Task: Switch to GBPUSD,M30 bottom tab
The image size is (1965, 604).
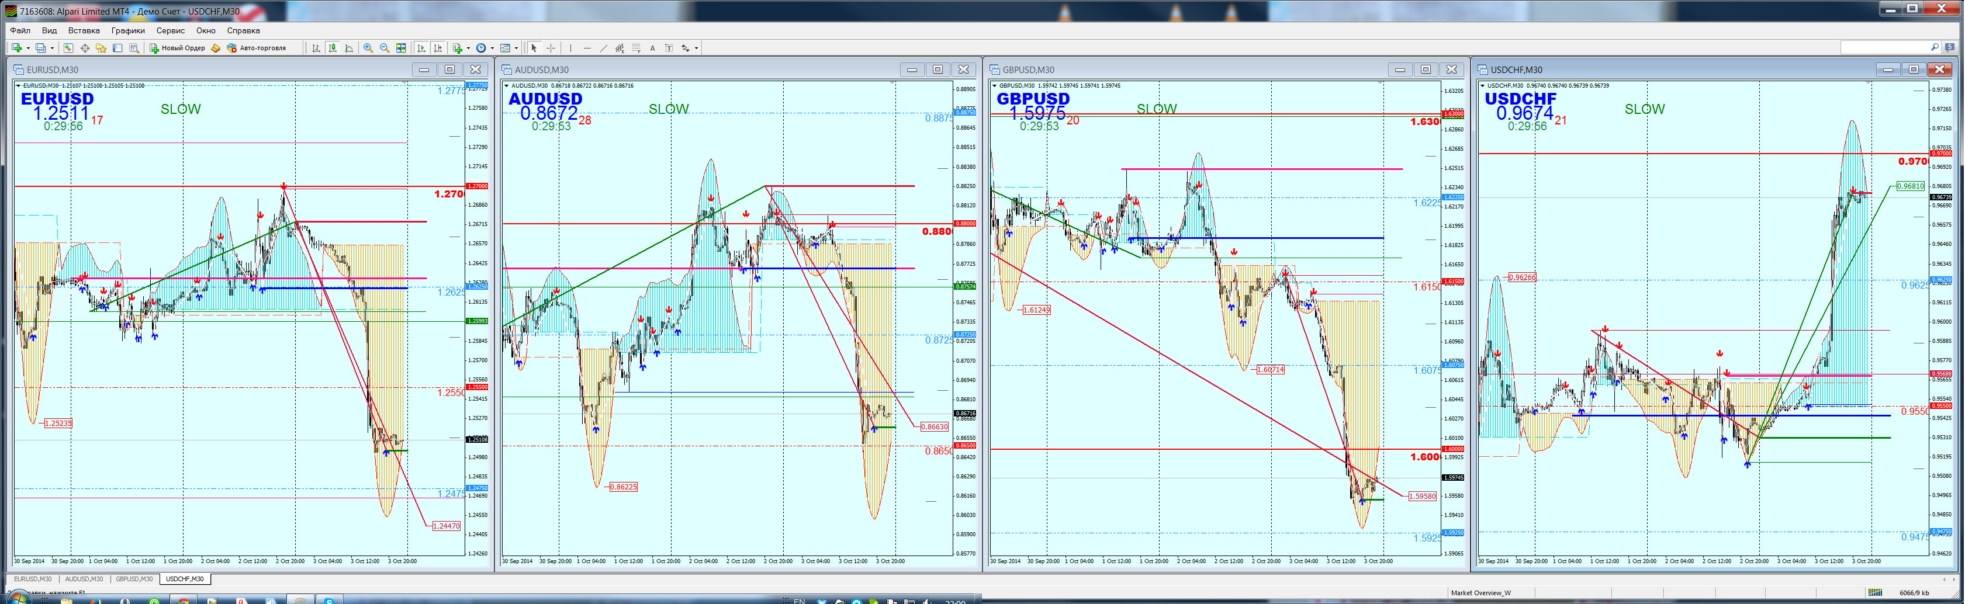Action: [134, 579]
